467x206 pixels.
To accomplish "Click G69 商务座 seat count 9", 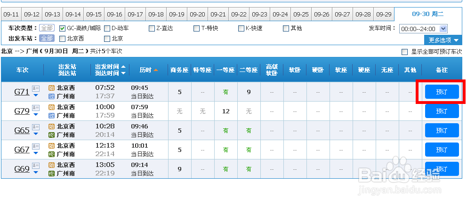I will pos(179,169).
